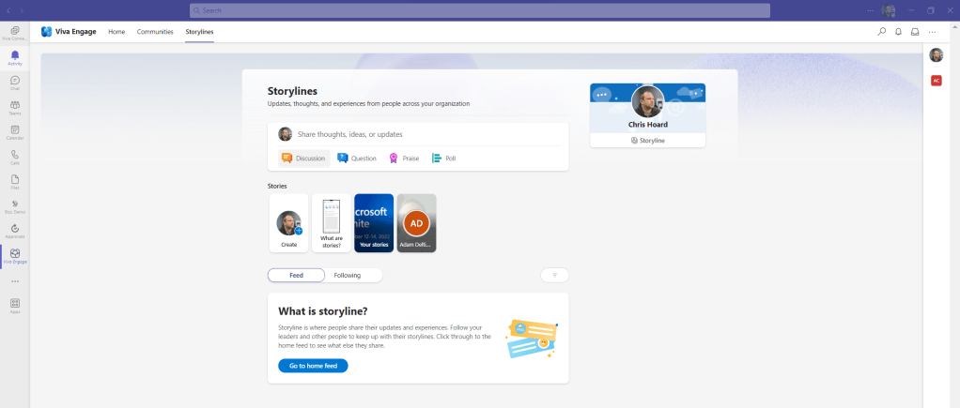Open the Apps icon in the sidebar
960x408 pixels.
coord(15,305)
